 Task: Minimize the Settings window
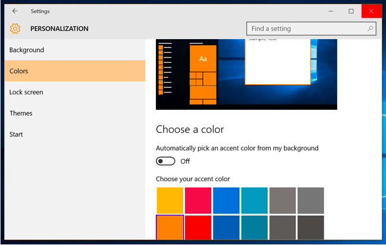coord(331,11)
